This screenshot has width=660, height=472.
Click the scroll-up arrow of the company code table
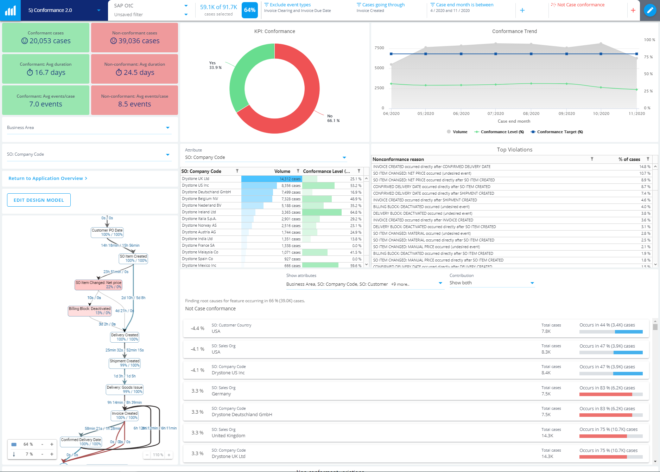click(x=366, y=179)
